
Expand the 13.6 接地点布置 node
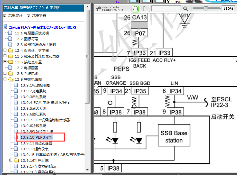[x=5, y=62]
